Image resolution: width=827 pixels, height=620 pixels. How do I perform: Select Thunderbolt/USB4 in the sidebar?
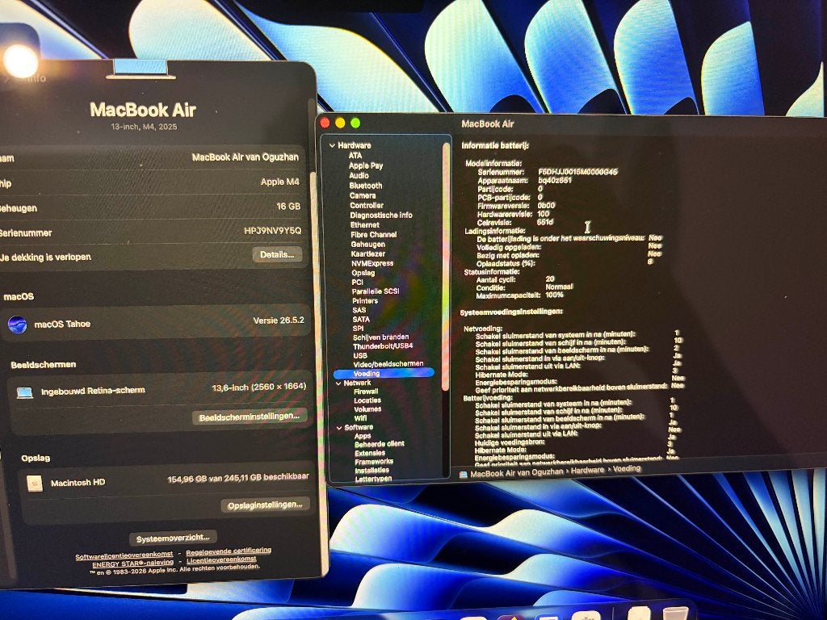tap(383, 346)
